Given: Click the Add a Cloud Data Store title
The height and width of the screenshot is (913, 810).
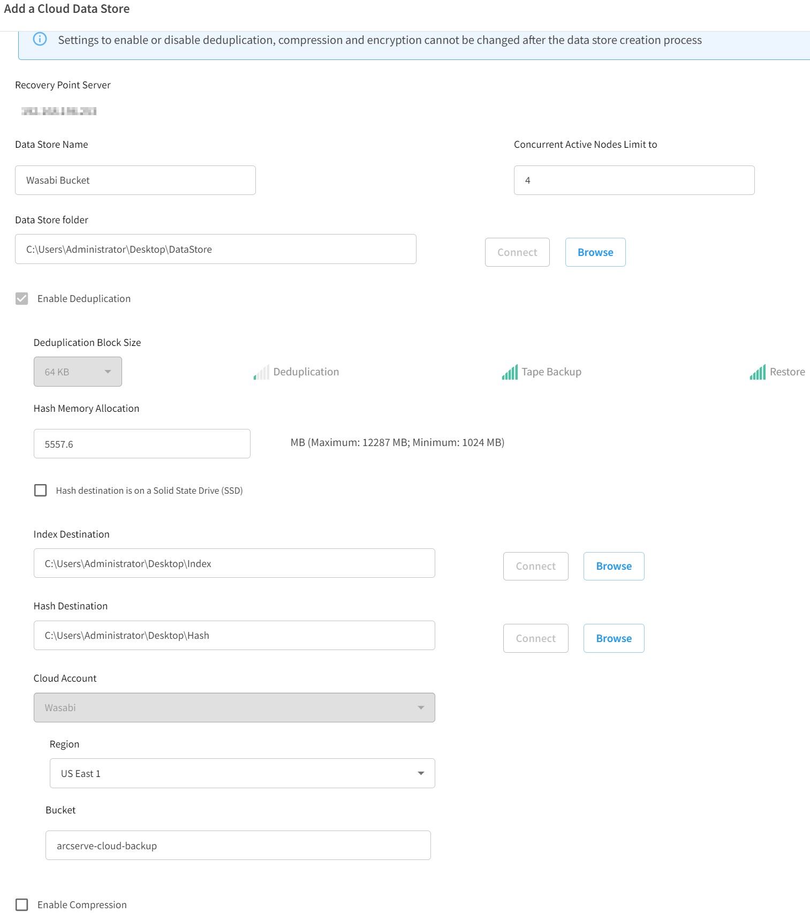Looking at the screenshot, I should pos(66,9).
